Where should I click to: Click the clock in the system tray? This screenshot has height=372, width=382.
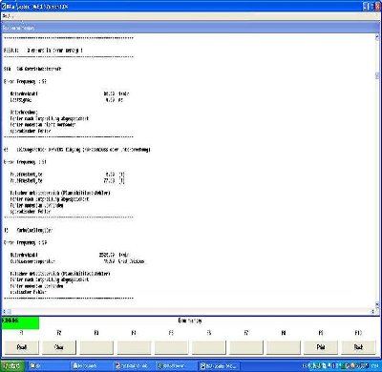click(374, 366)
